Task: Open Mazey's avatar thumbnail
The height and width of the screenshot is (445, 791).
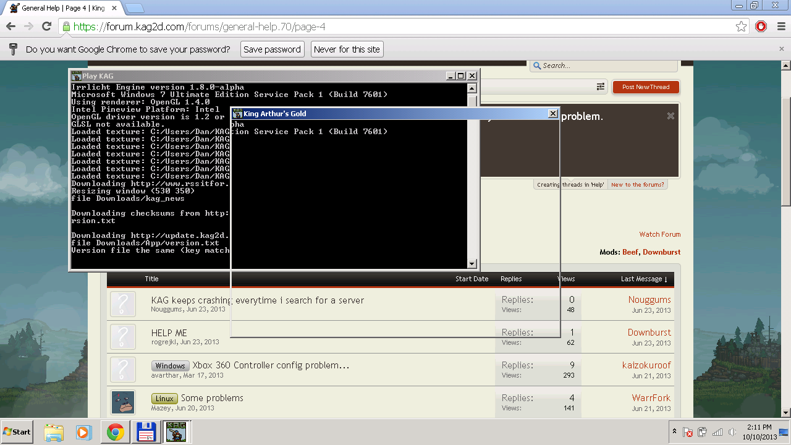Action: pos(123,402)
